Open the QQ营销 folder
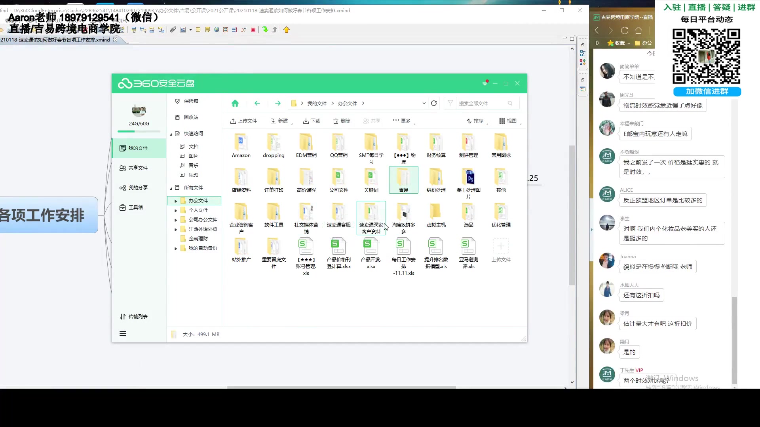760x427 pixels. coord(338,145)
